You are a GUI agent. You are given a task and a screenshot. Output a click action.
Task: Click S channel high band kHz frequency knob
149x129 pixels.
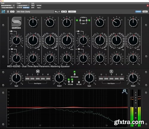pyautogui.click(x=133, y=40)
